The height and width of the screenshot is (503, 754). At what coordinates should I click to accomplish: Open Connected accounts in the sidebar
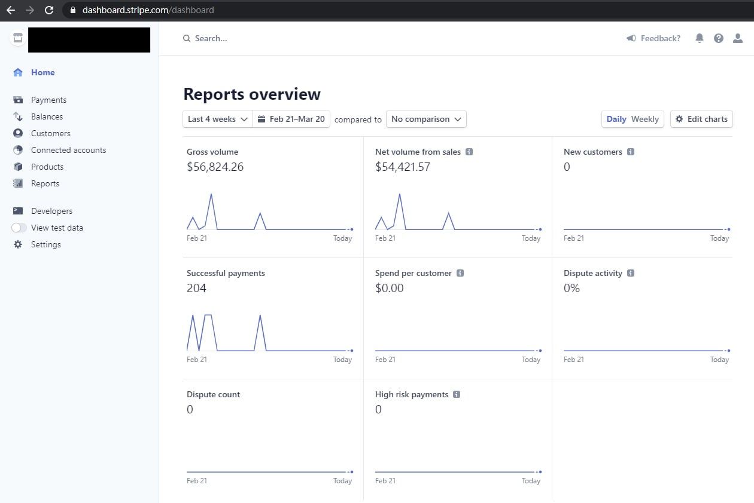68,150
